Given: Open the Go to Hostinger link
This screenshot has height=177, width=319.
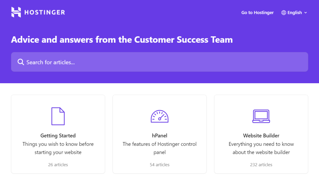Looking at the screenshot, I should click(257, 12).
